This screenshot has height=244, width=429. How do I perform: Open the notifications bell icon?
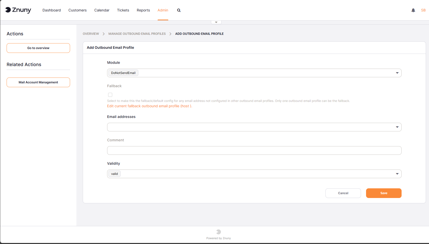(x=413, y=10)
